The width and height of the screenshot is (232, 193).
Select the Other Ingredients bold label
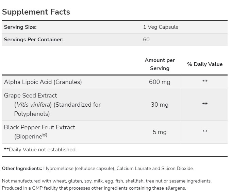click(x=22, y=168)
